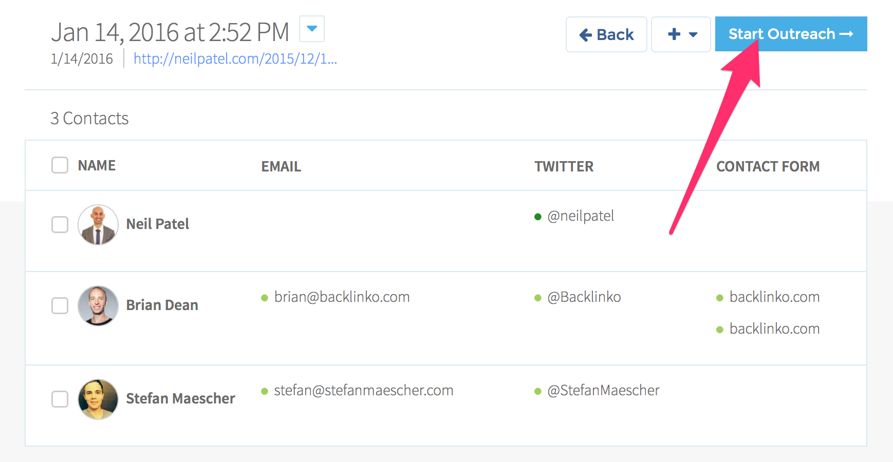Click the TWITTER column header

tap(564, 166)
